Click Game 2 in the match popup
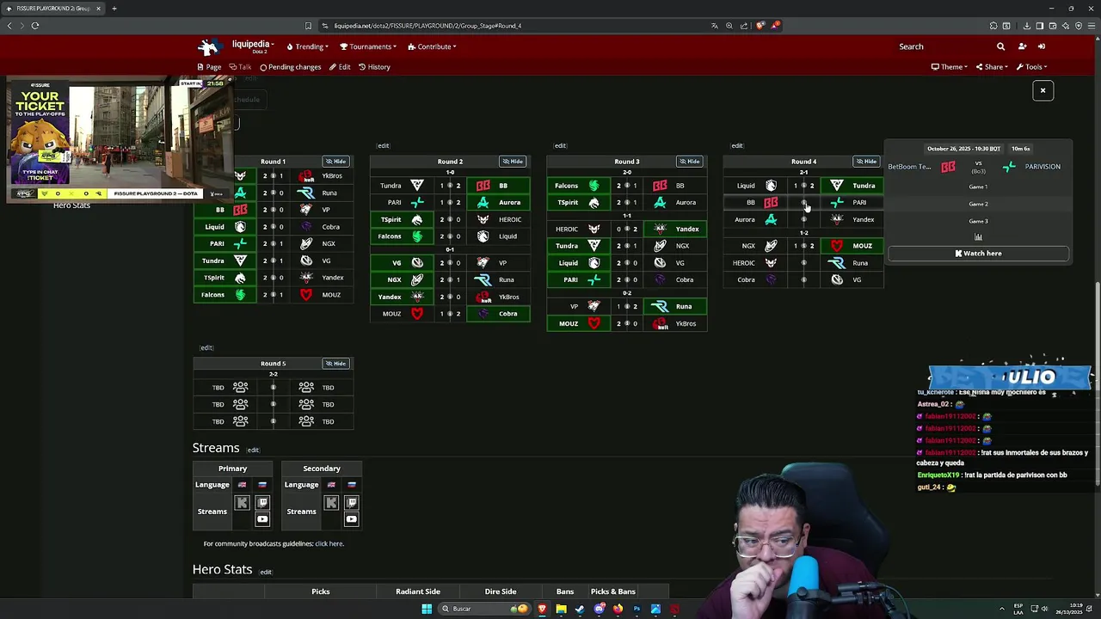Viewport: 1101px width, 619px height. pyautogui.click(x=978, y=204)
